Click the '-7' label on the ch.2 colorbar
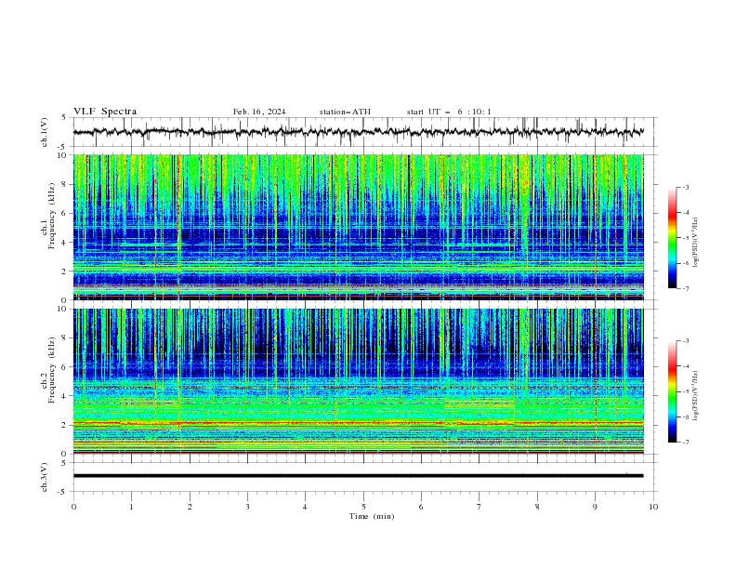The height and width of the screenshot is (569, 736). pyautogui.click(x=686, y=443)
